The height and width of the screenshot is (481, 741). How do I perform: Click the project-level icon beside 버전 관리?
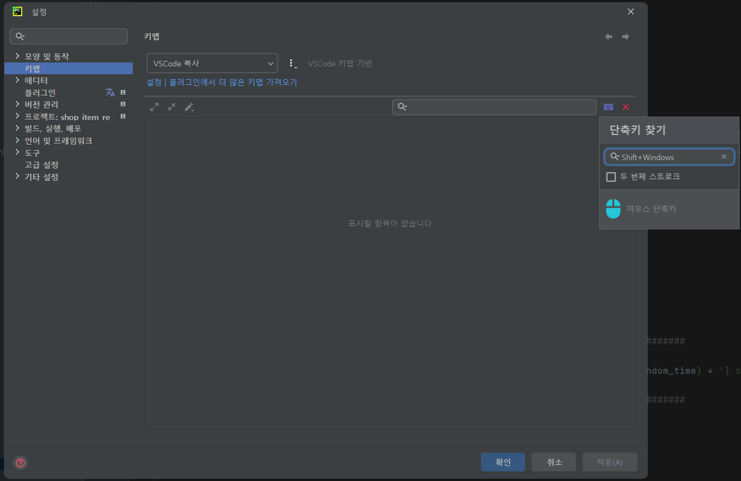(123, 104)
